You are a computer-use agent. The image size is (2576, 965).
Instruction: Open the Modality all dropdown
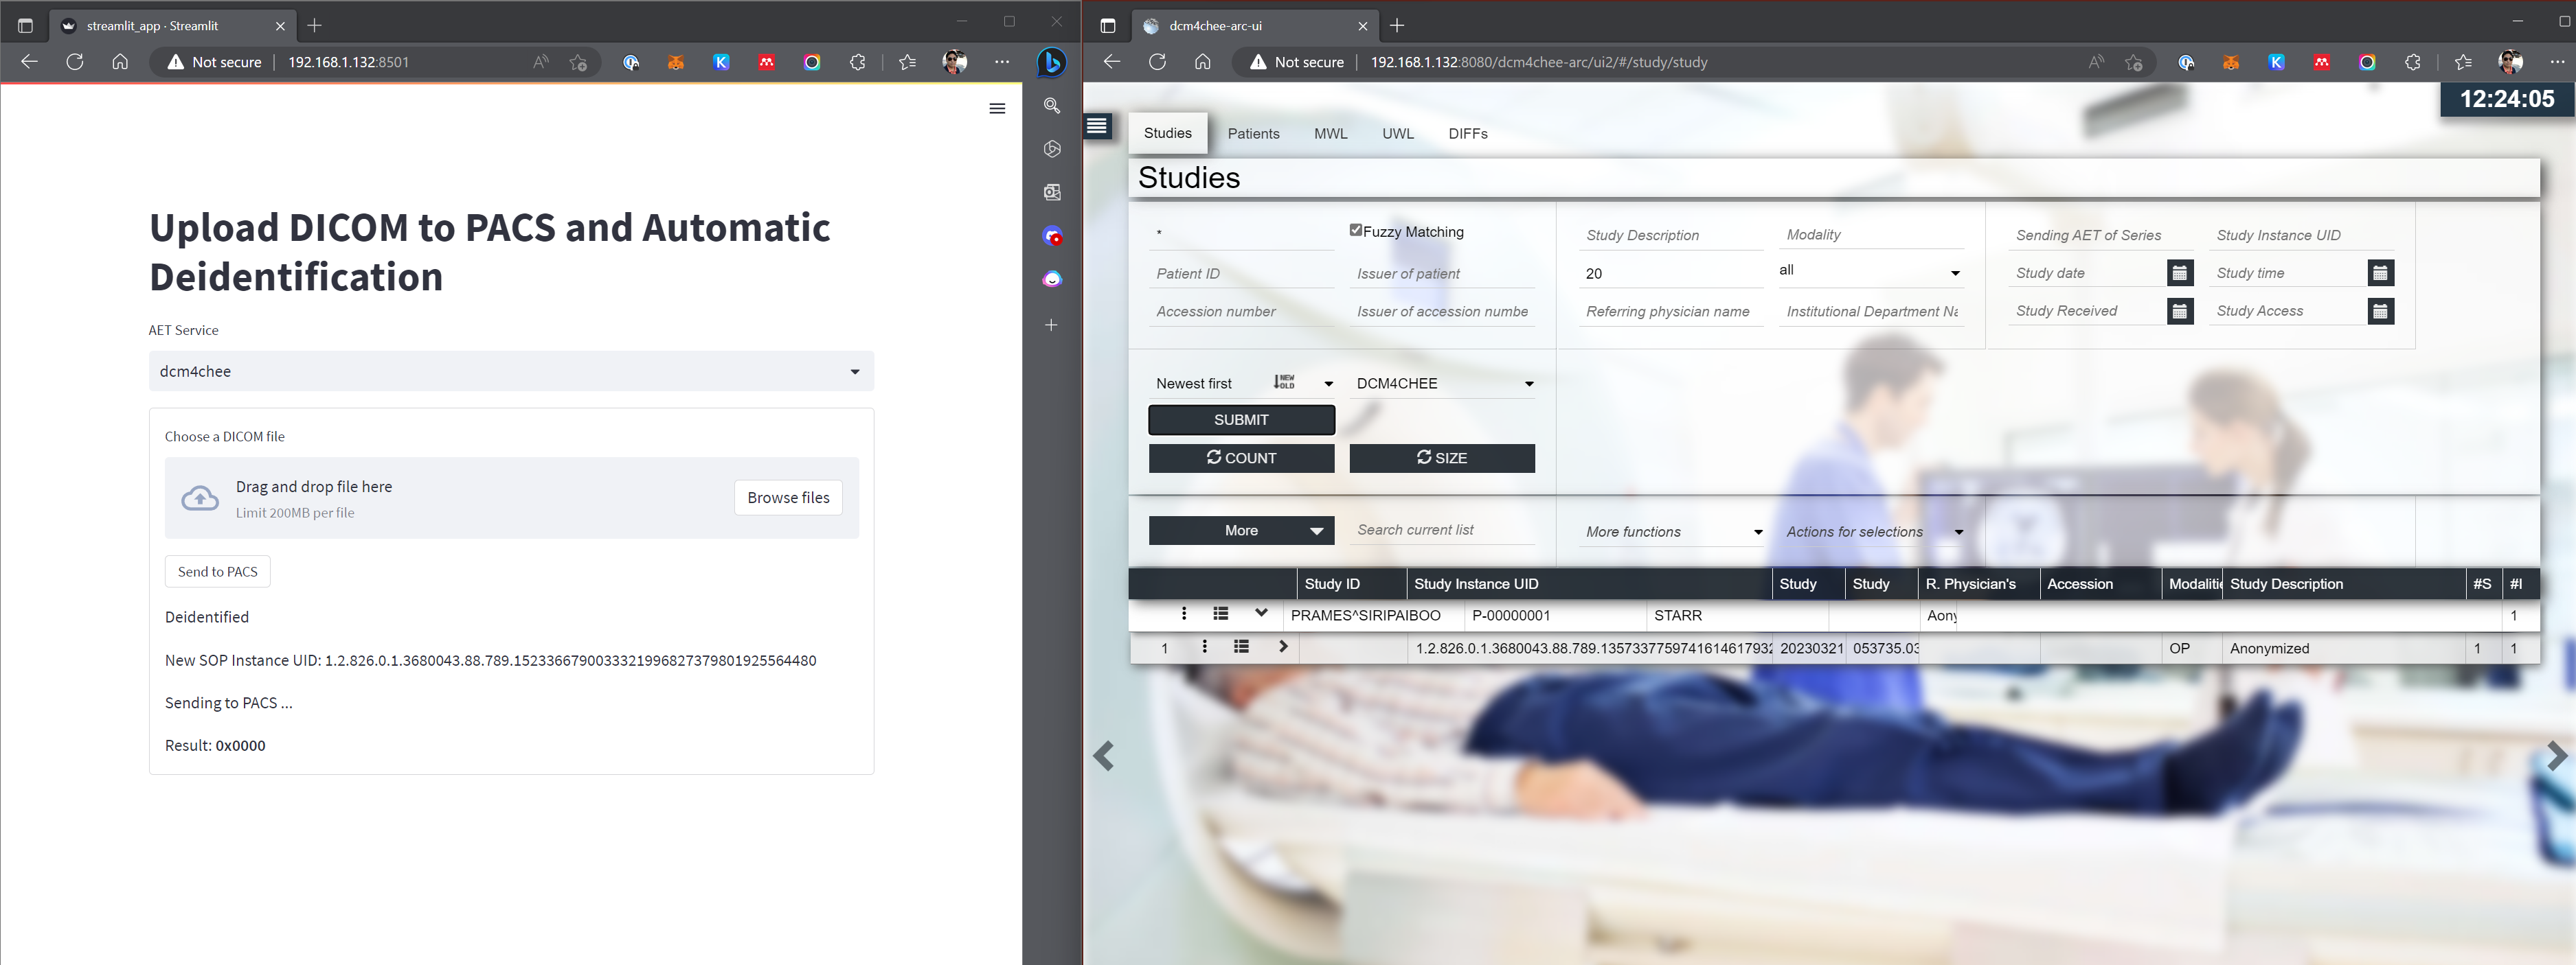pos(1869,272)
